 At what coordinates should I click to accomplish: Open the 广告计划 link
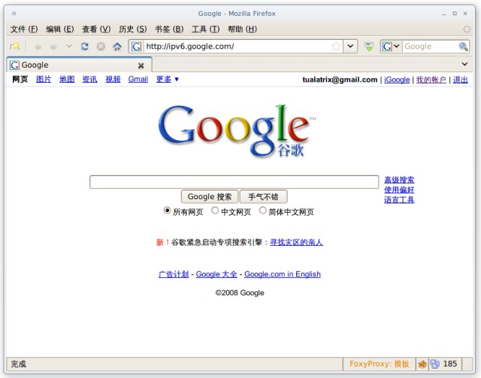point(174,274)
